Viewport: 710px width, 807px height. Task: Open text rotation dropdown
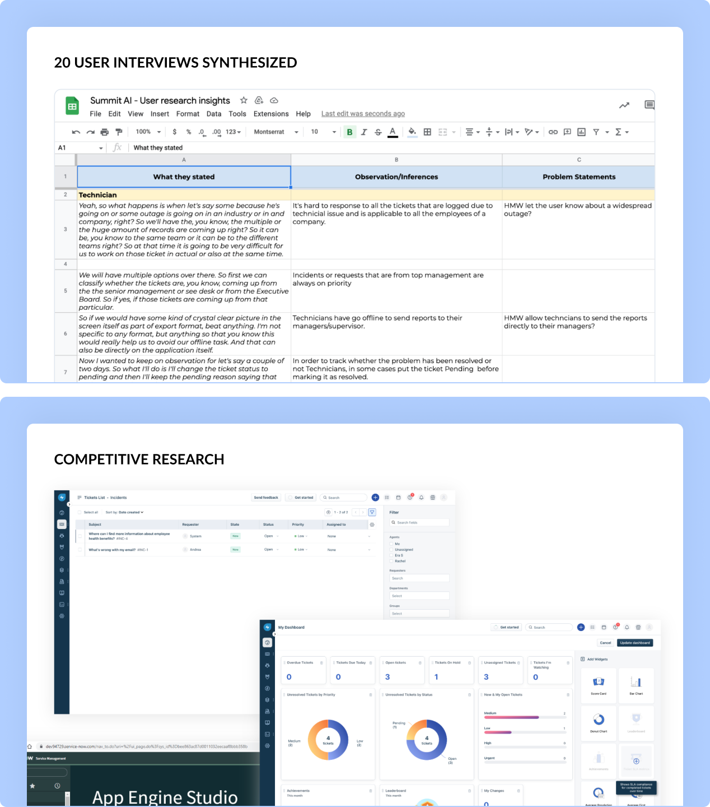[531, 132]
